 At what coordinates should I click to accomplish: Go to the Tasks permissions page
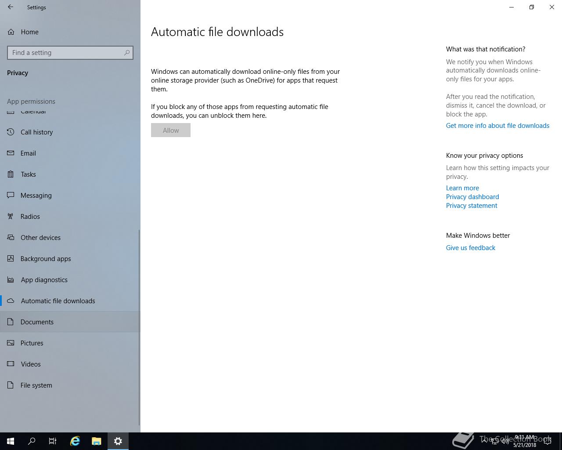70,174
